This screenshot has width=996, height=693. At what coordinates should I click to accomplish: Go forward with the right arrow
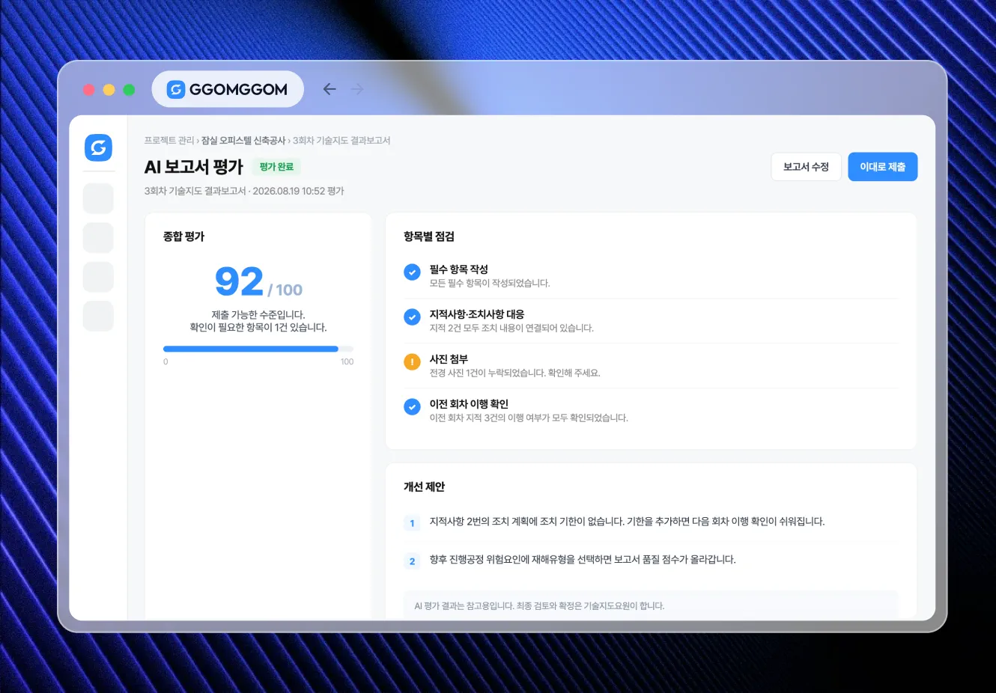(357, 89)
